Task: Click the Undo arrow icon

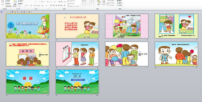Action: 4,12
